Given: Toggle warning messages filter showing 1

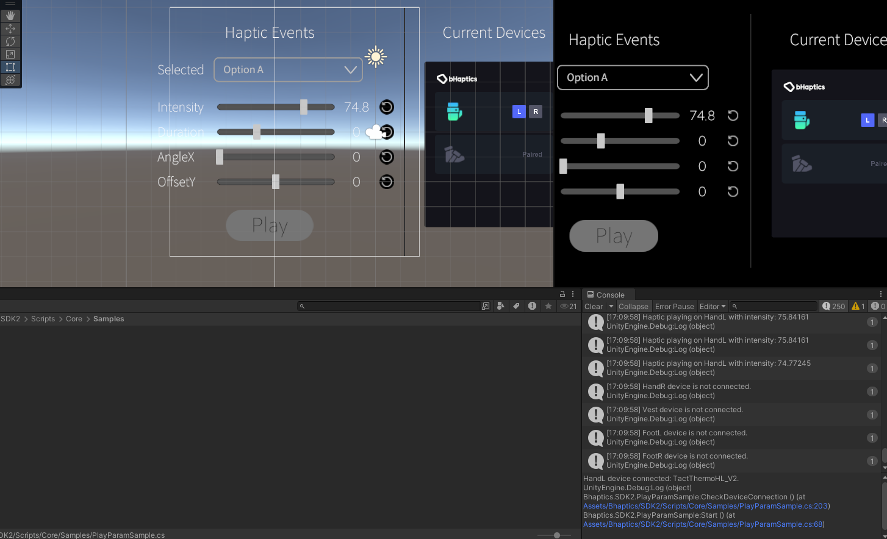Looking at the screenshot, I should tap(858, 307).
